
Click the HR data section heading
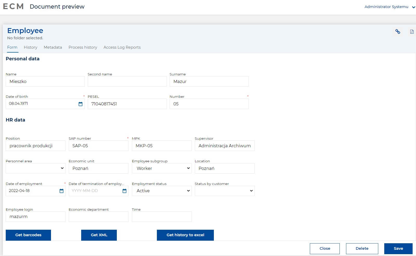(x=15, y=120)
